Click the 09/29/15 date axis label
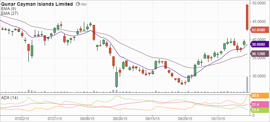The width and height of the screenshot is (270, 122). coord(185,118)
